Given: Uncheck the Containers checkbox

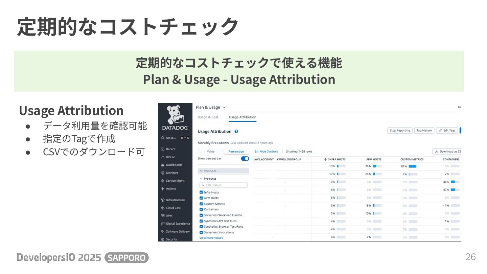Looking at the screenshot, I should pos(201,209).
